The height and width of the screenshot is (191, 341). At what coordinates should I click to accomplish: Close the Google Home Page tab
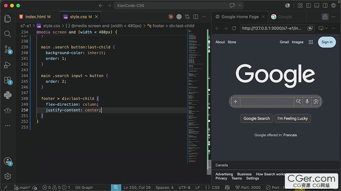[x=263, y=17]
